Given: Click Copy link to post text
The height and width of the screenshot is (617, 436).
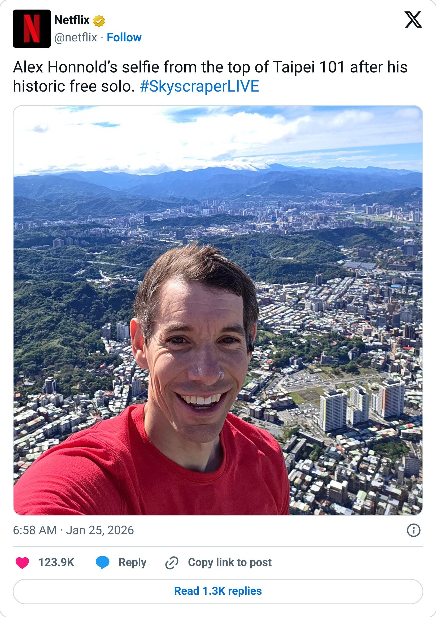Looking at the screenshot, I should tap(230, 562).
